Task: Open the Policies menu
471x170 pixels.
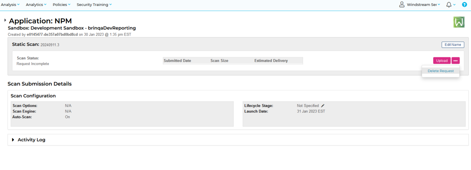Action: click(x=61, y=5)
